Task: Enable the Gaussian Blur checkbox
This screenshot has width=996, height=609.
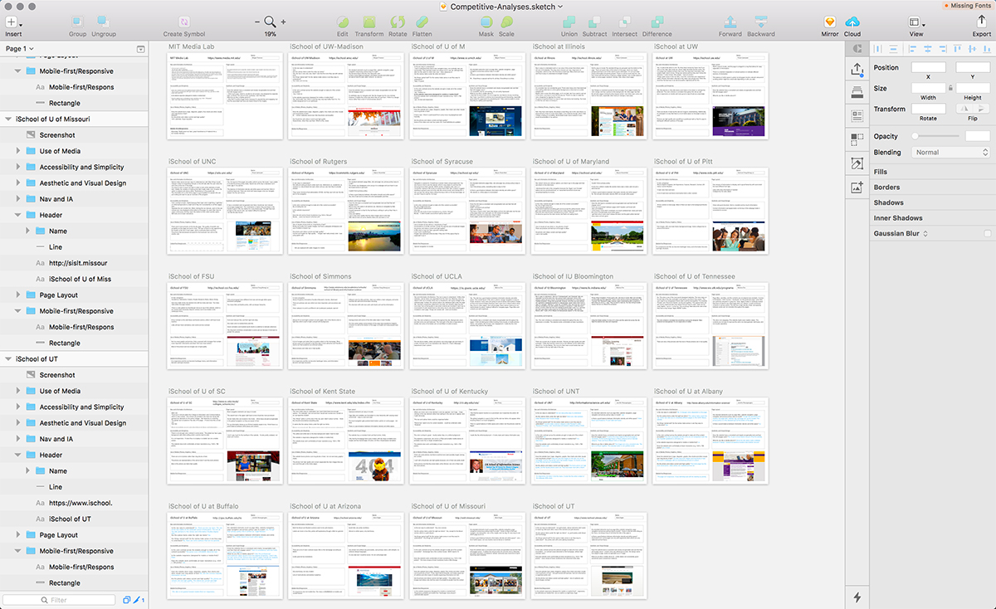Action: click(986, 234)
